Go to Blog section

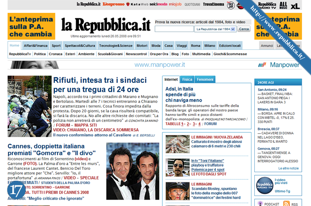pos(175,54)
